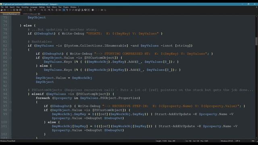258x145 pixels.
Task: Click the Save Recorded Macro icon
Action: coord(105,10)
